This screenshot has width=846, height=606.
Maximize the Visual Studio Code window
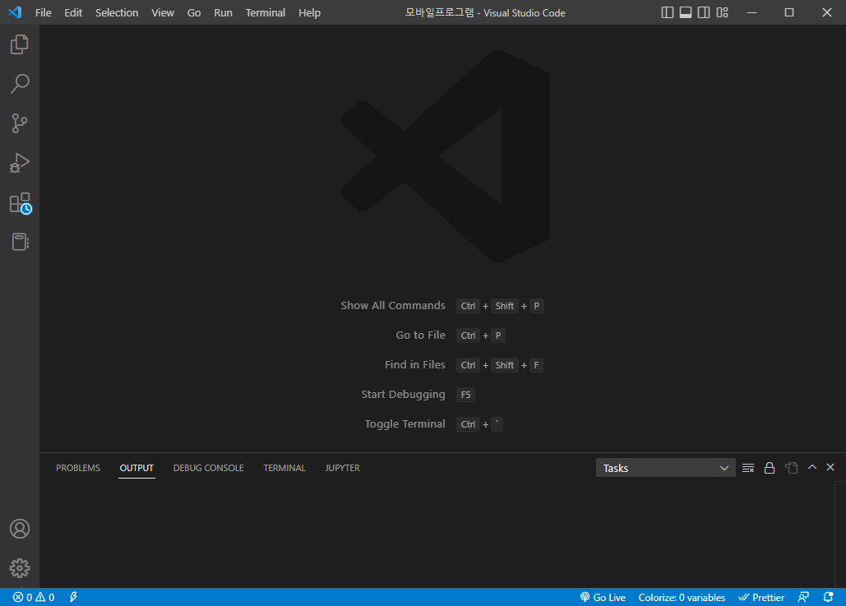(788, 12)
